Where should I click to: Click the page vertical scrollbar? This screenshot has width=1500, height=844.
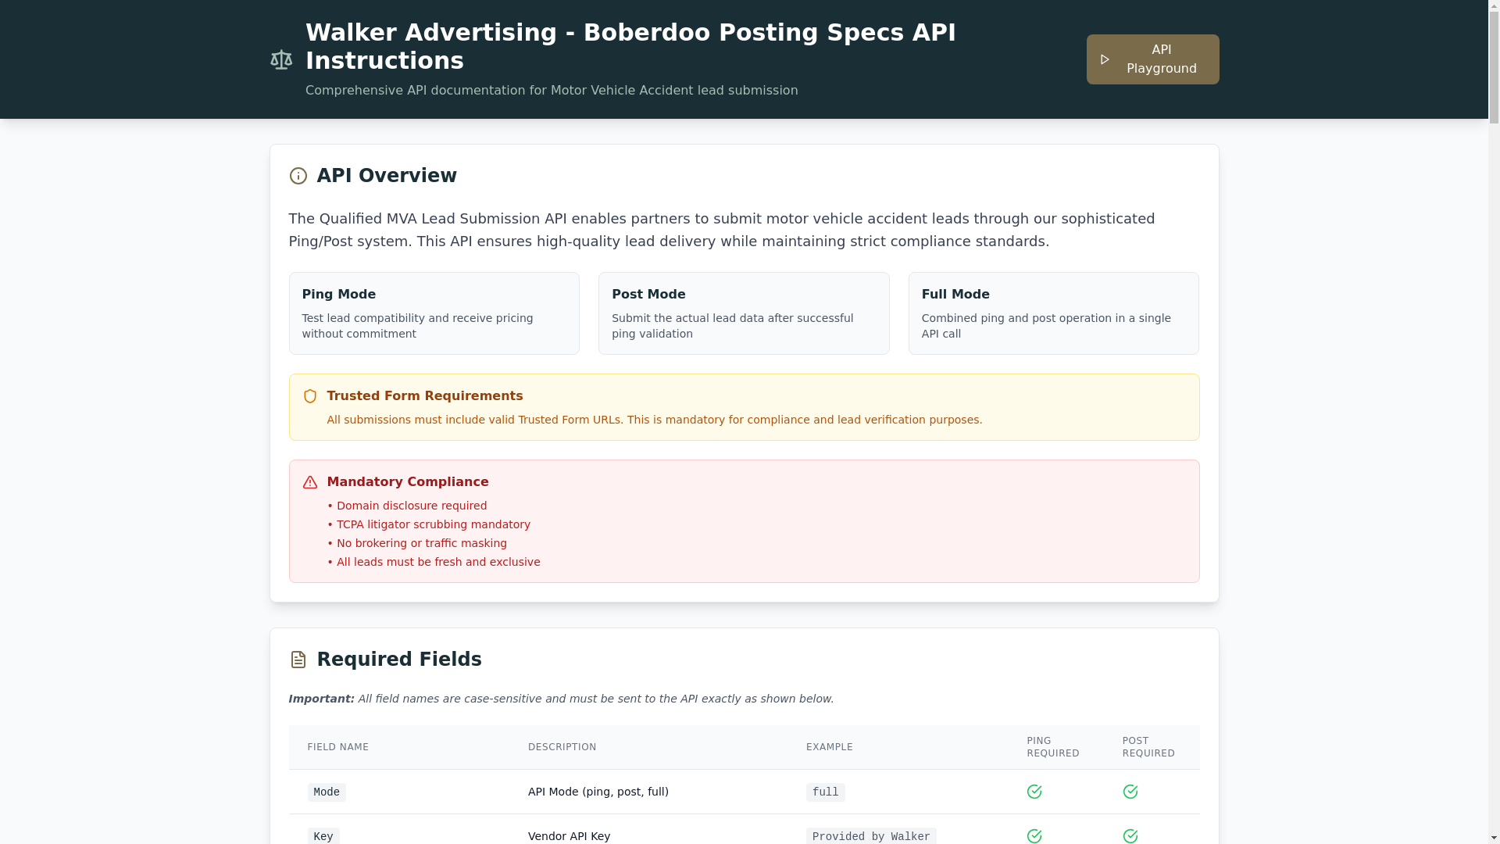click(1494, 422)
